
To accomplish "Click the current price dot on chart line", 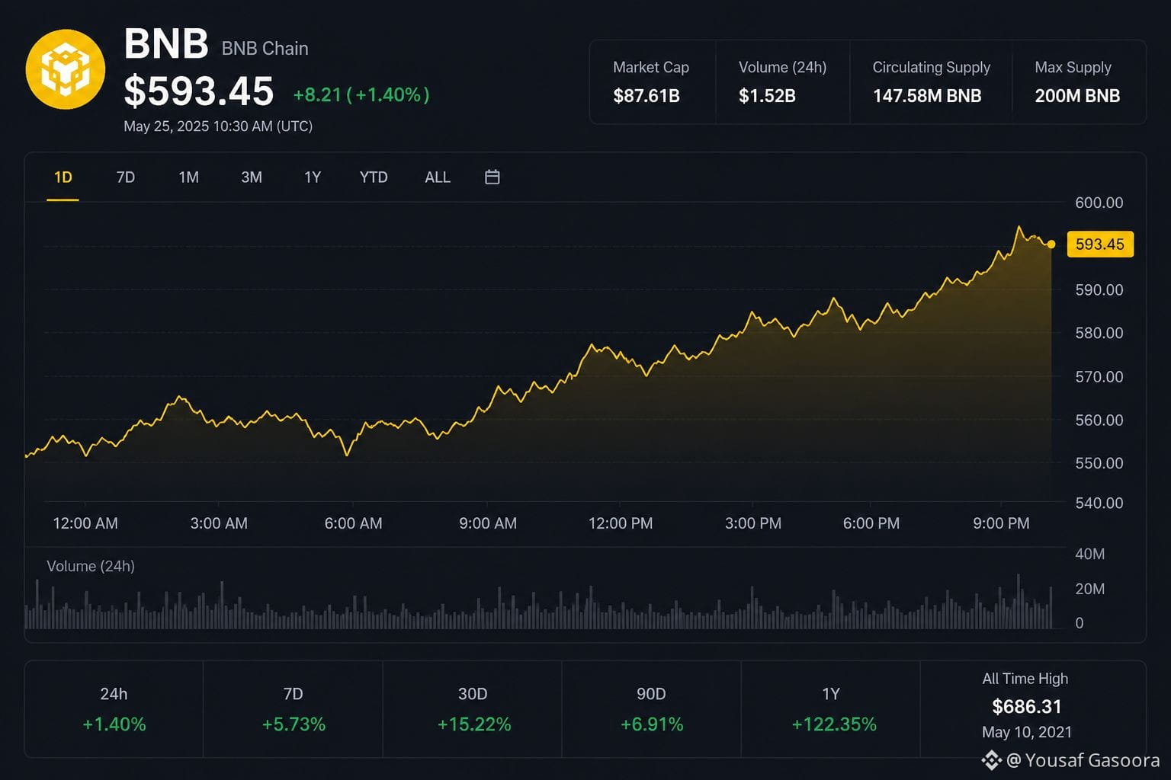I will pyautogui.click(x=1051, y=245).
